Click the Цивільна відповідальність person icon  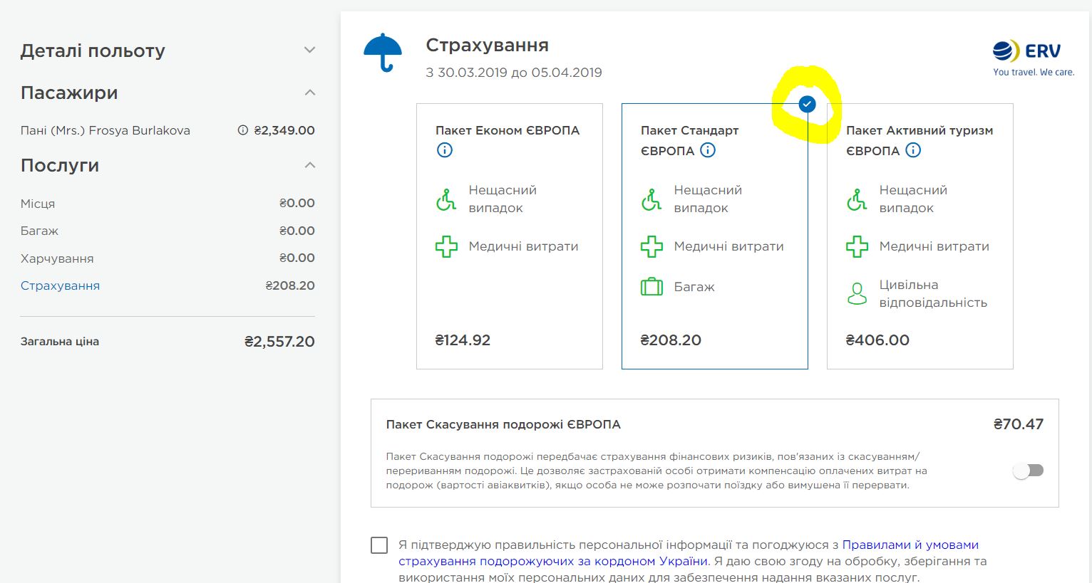point(857,293)
